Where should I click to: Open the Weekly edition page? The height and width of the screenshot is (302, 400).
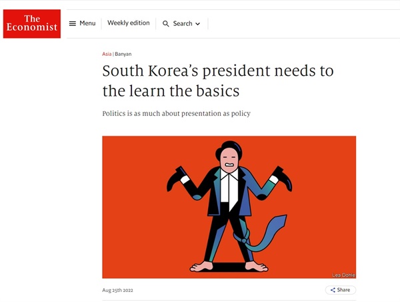pos(128,23)
